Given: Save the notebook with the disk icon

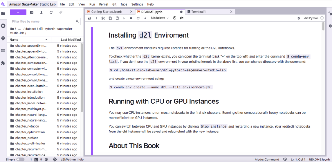Looking at the screenshot, I should pyautogui.click(x=89, y=18).
